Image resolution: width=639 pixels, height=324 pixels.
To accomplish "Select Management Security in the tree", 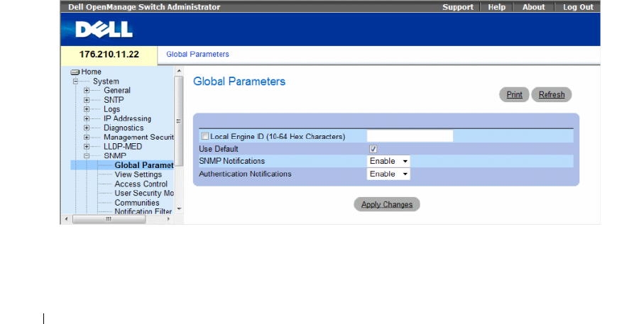I will (138, 137).
